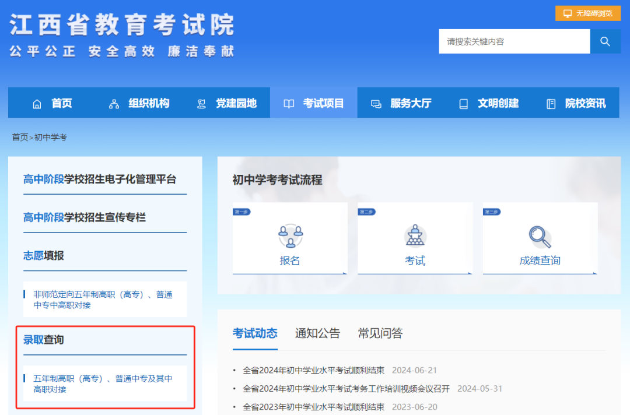Click the 报名 registration step icon
Viewport: 630px width, 415px height.
tap(290, 235)
